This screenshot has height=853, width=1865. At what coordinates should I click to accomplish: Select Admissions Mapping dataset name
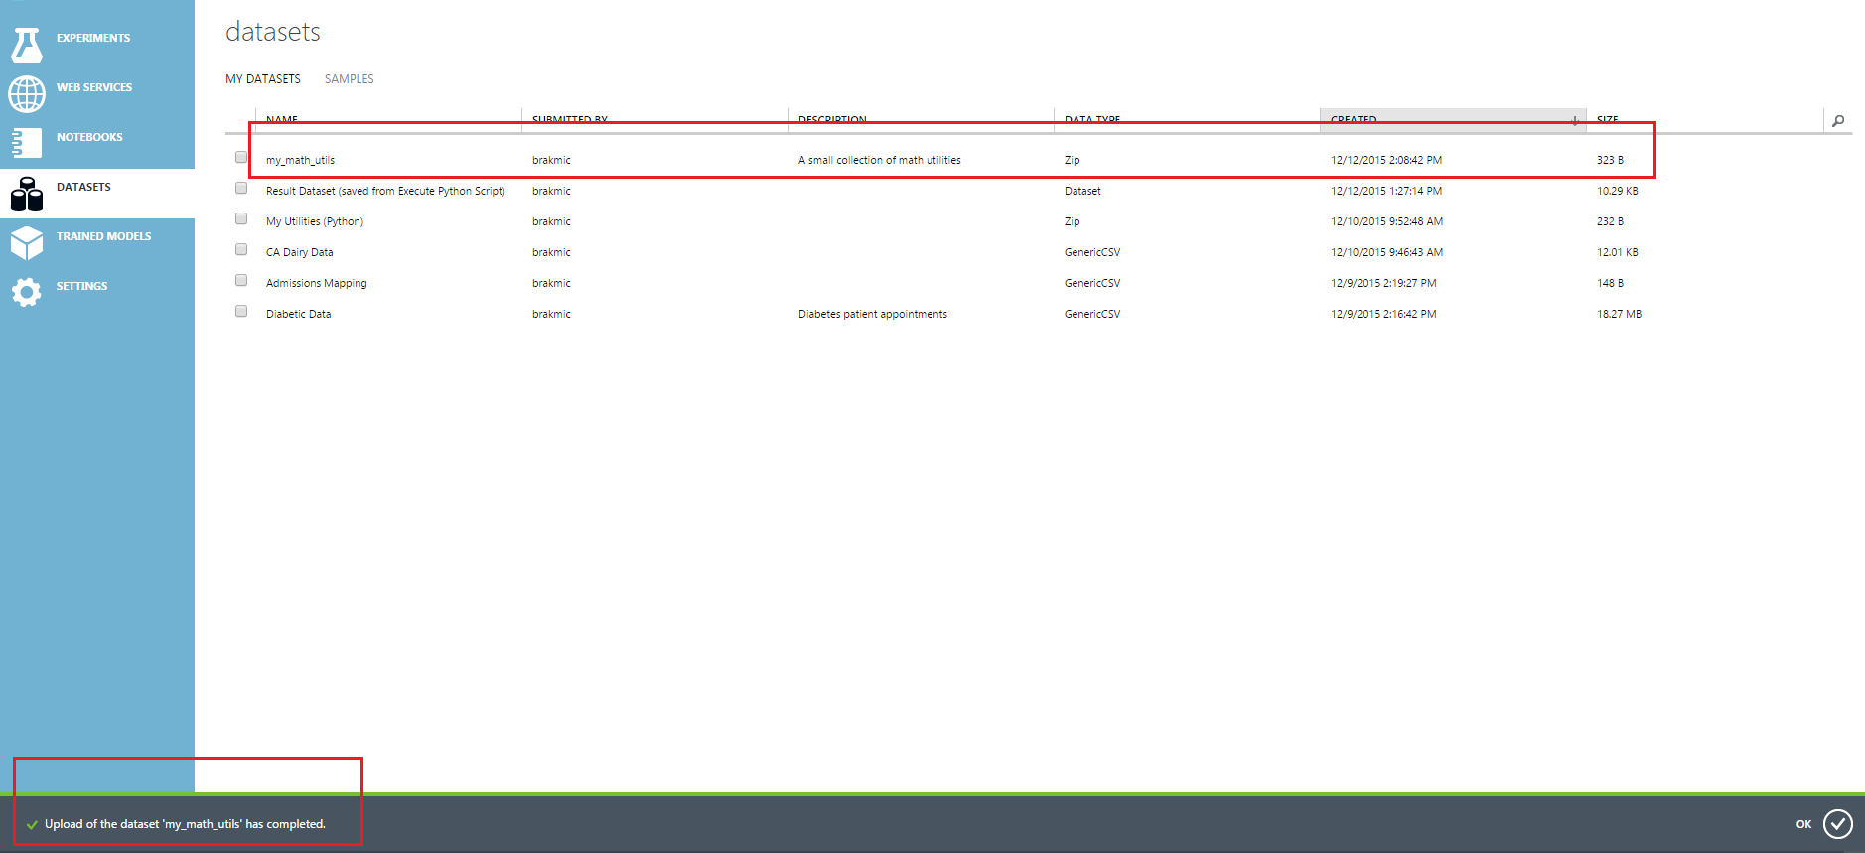pos(317,283)
